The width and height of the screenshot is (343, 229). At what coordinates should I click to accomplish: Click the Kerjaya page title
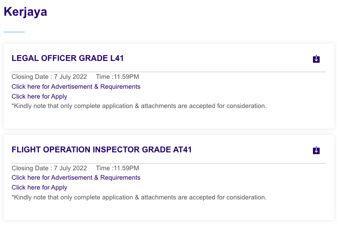(25, 12)
